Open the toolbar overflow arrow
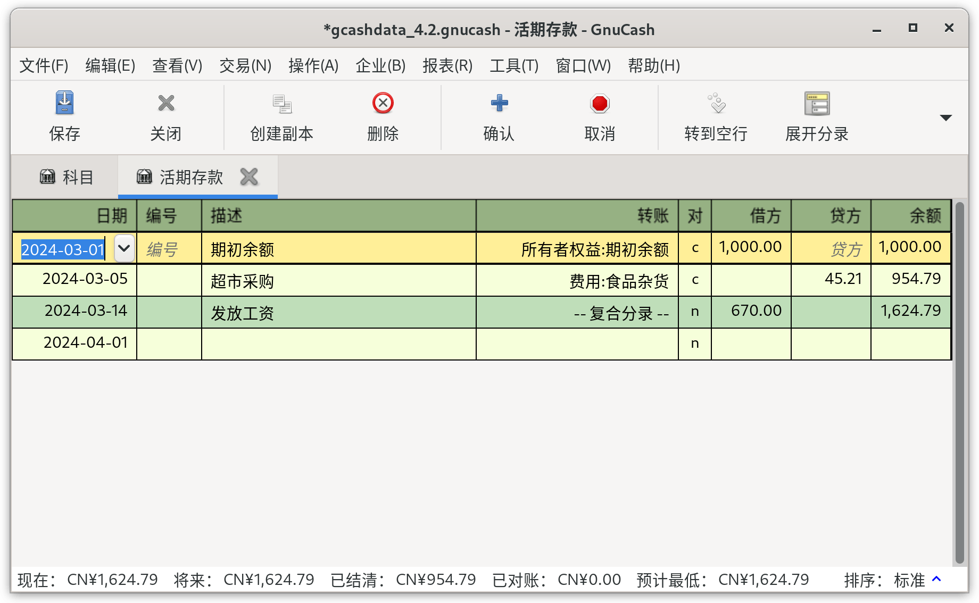This screenshot has width=979, height=603. [945, 118]
